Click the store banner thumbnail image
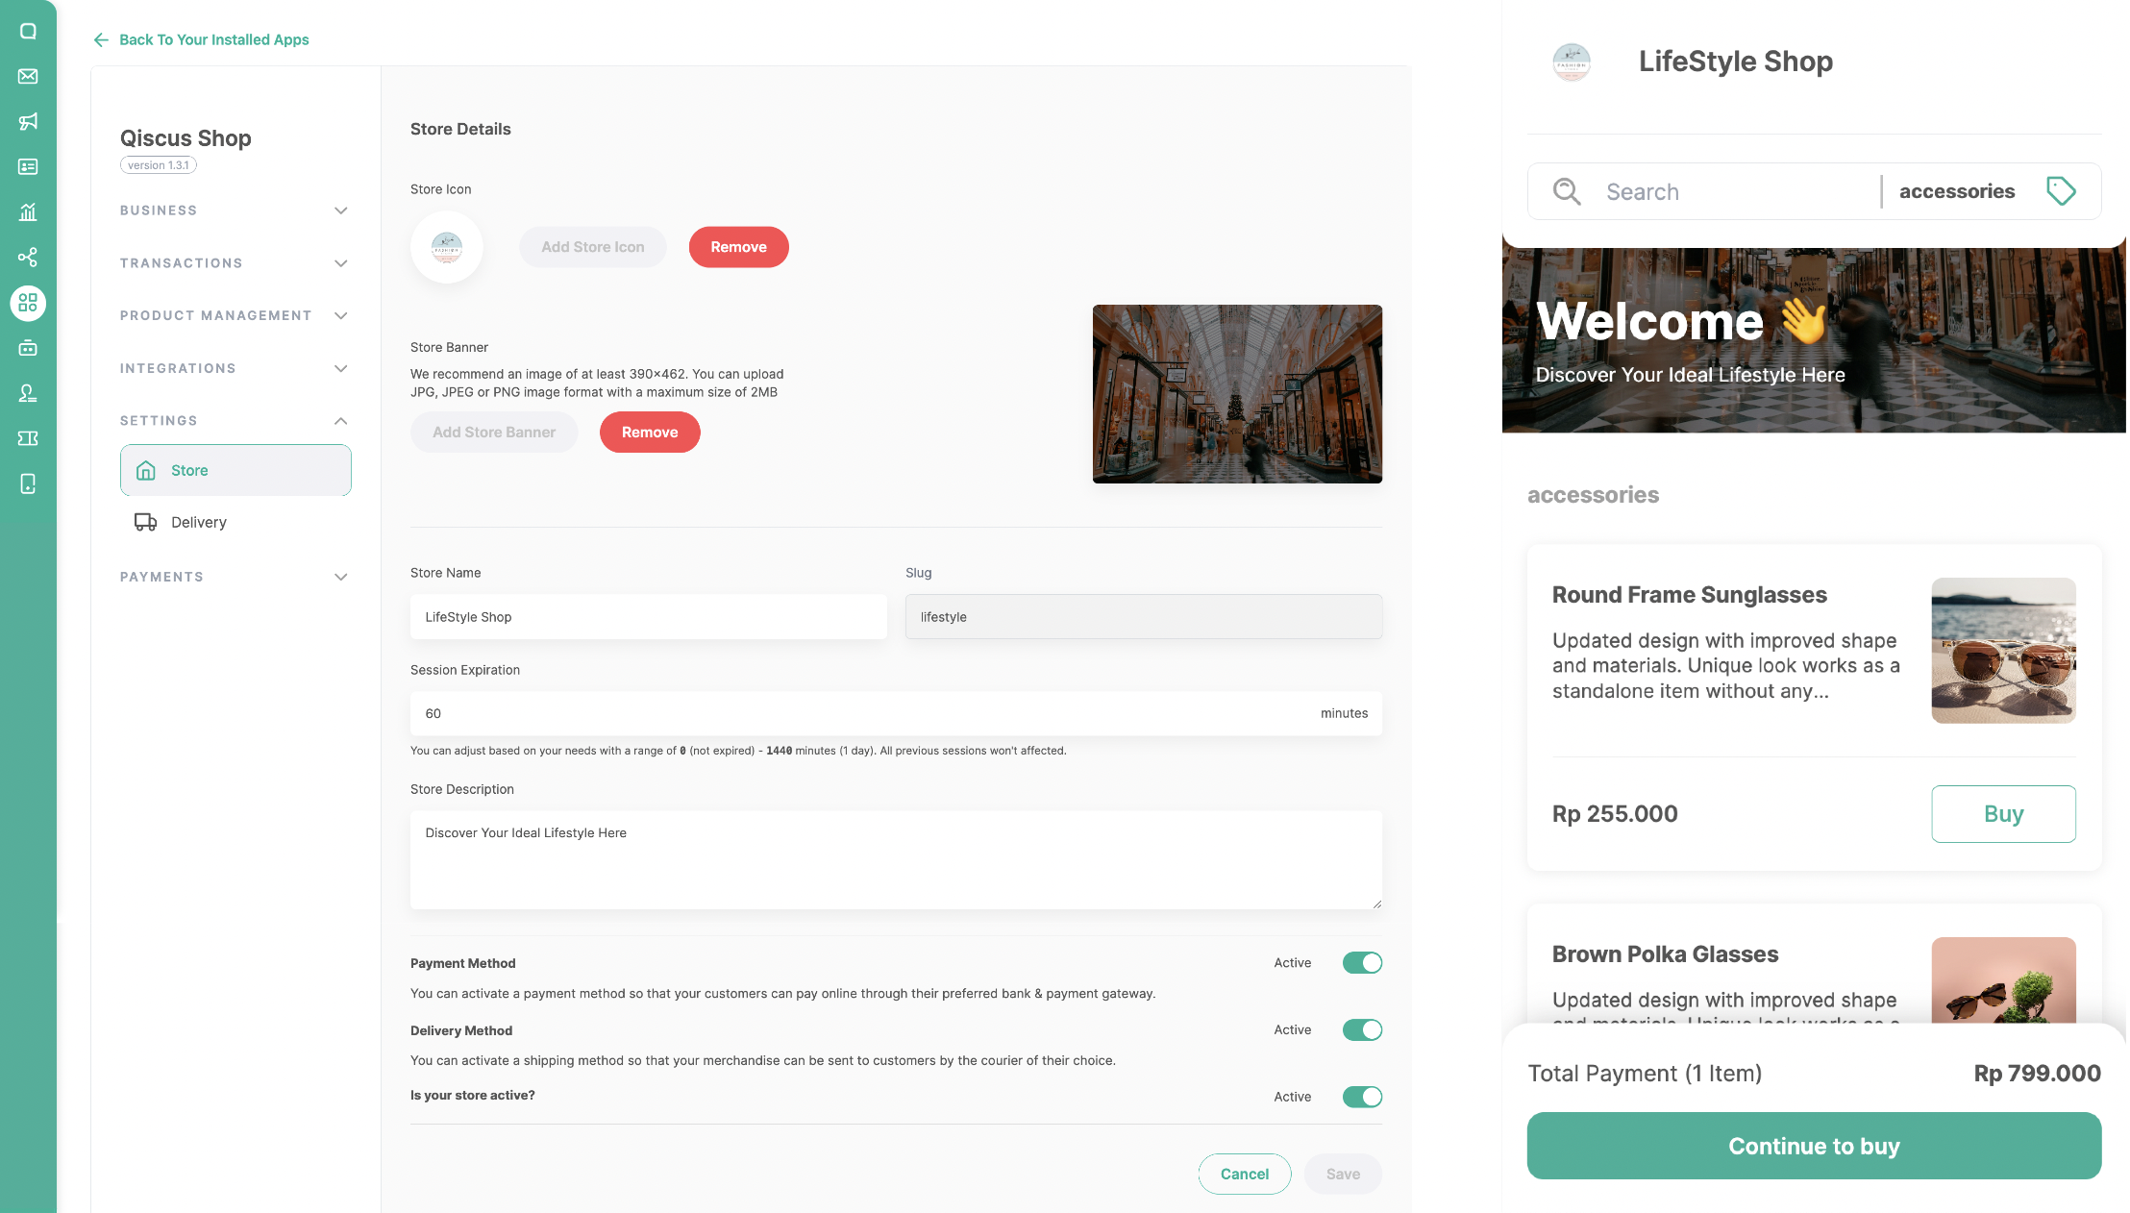The image size is (2130, 1213). pos(1237,394)
